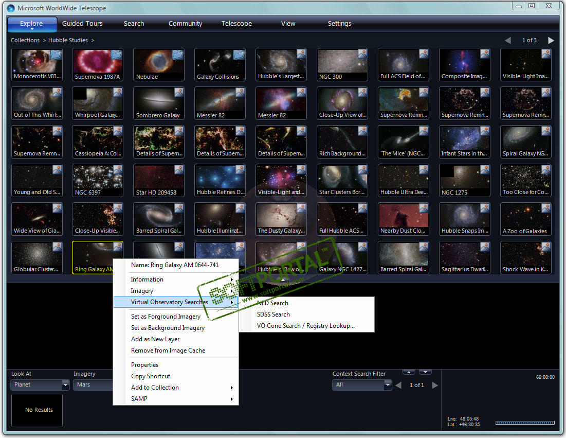This screenshot has width=566, height=438.
Task: Select the NGC 1275 thumbnail
Action: click(x=465, y=180)
